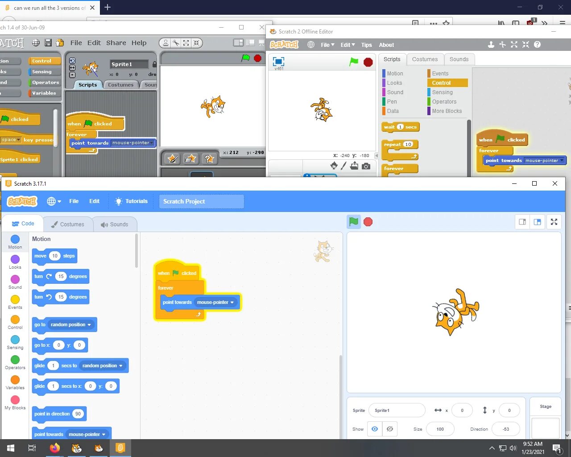Click the Size field showing 100
The height and width of the screenshot is (457, 571).
coord(440,429)
